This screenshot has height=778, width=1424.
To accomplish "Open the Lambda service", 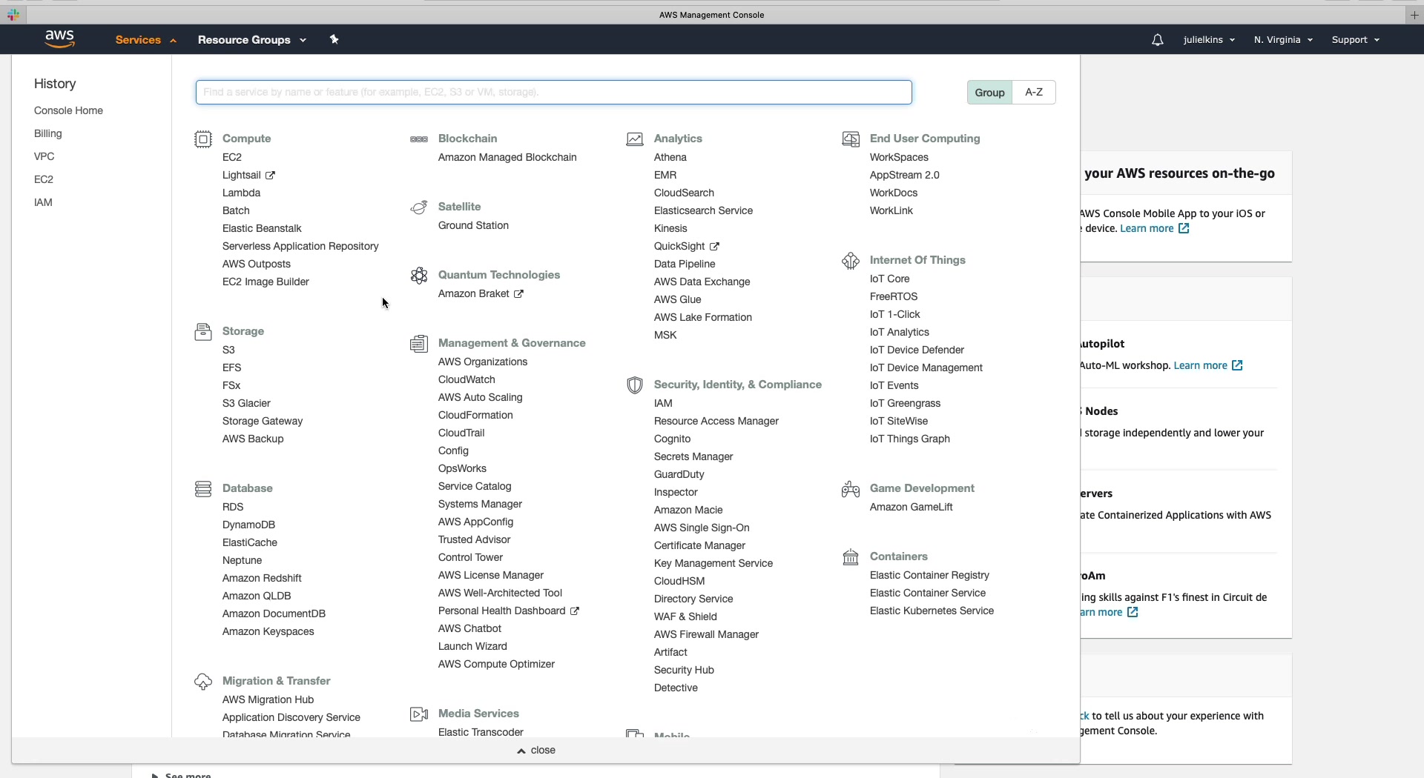I will coord(241,193).
